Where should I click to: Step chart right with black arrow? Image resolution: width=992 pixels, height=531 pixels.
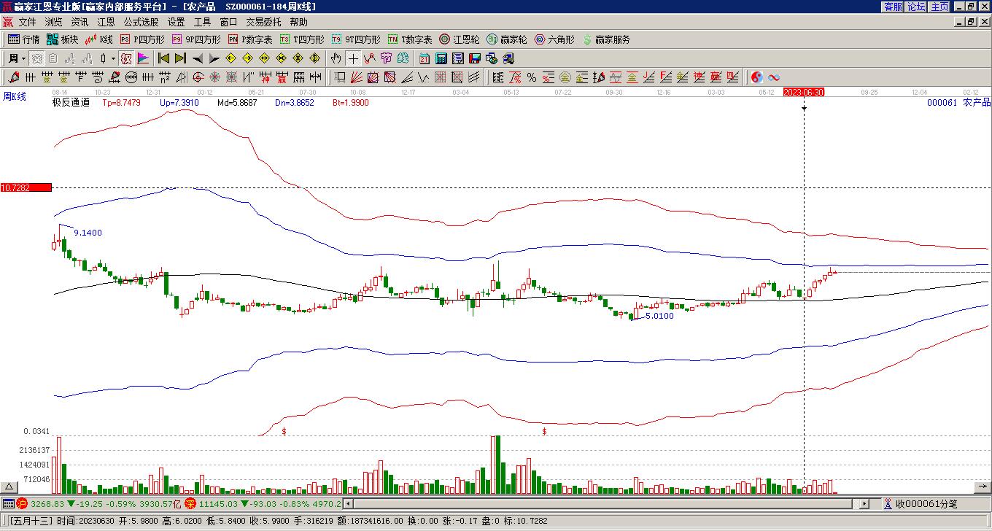point(214,58)
